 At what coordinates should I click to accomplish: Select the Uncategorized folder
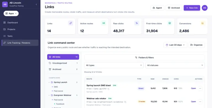click(63, 63)
